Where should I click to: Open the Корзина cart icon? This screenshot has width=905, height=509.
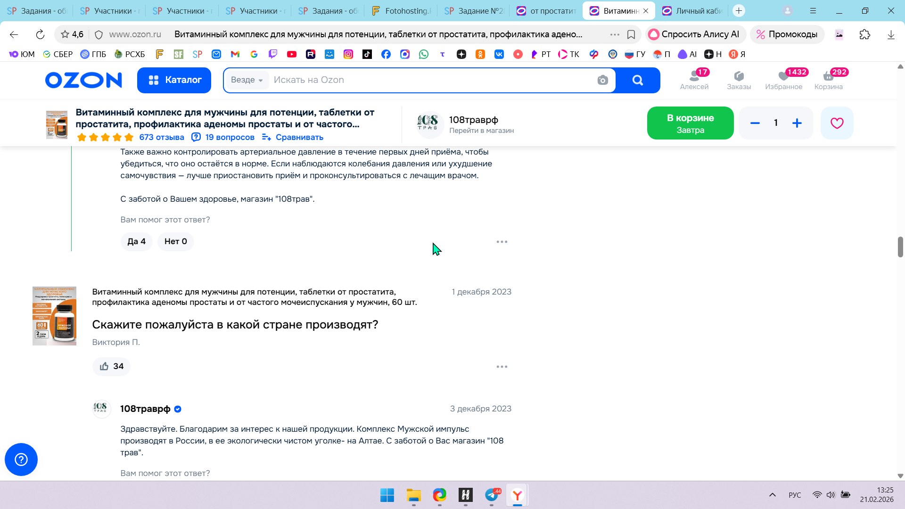point(828,79)
